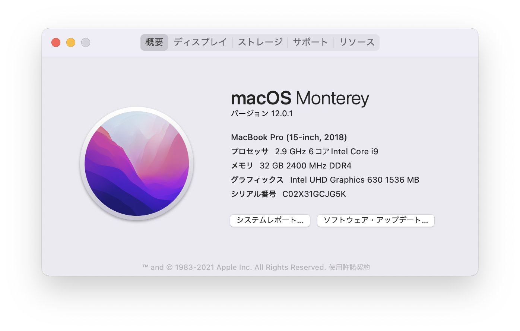Viewport: 520px width, 331px height.
Task: Click the バージョン 12.0.1 text
Action: tap(262, 114)
